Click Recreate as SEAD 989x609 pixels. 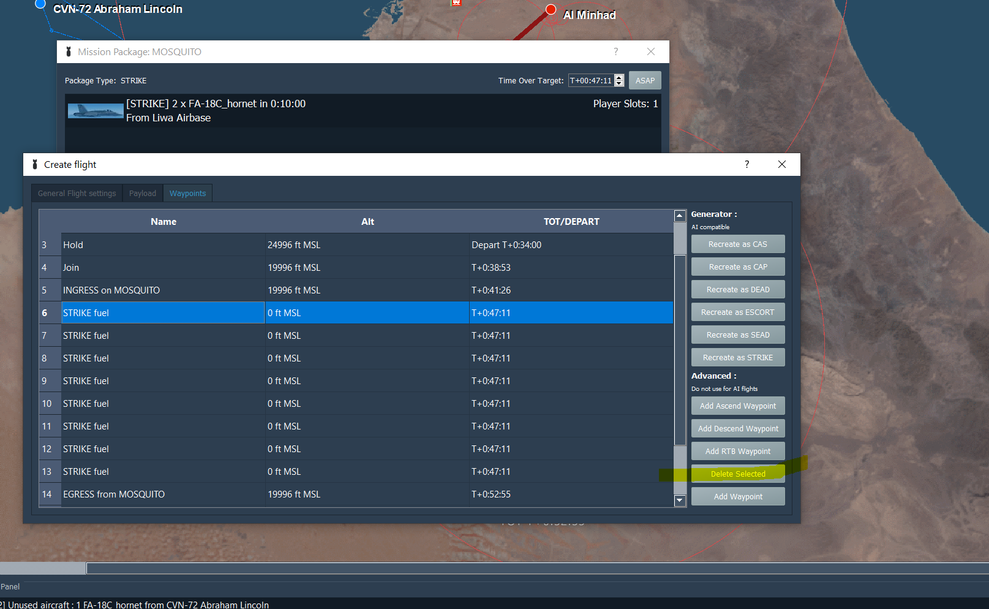pyautogui.click(x=737, y=335)
